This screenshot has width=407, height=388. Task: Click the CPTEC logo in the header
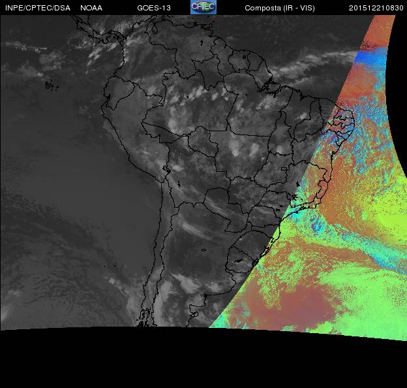point(203,7)
